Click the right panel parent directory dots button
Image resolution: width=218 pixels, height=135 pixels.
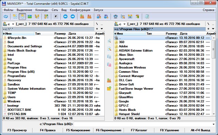click(213, 24)
